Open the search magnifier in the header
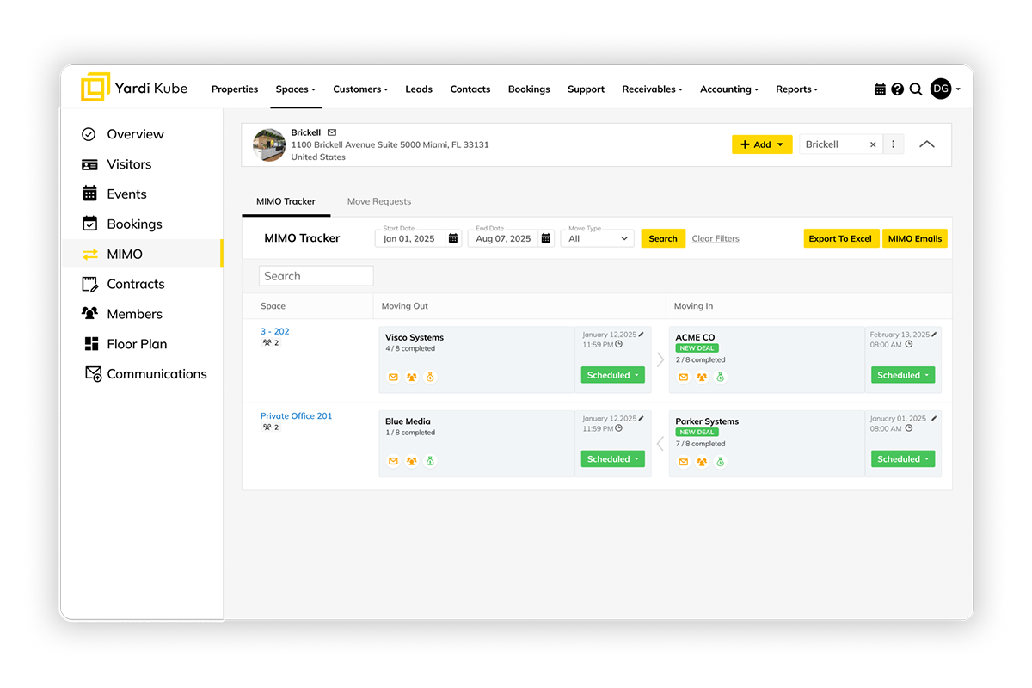 pos(916,89)
